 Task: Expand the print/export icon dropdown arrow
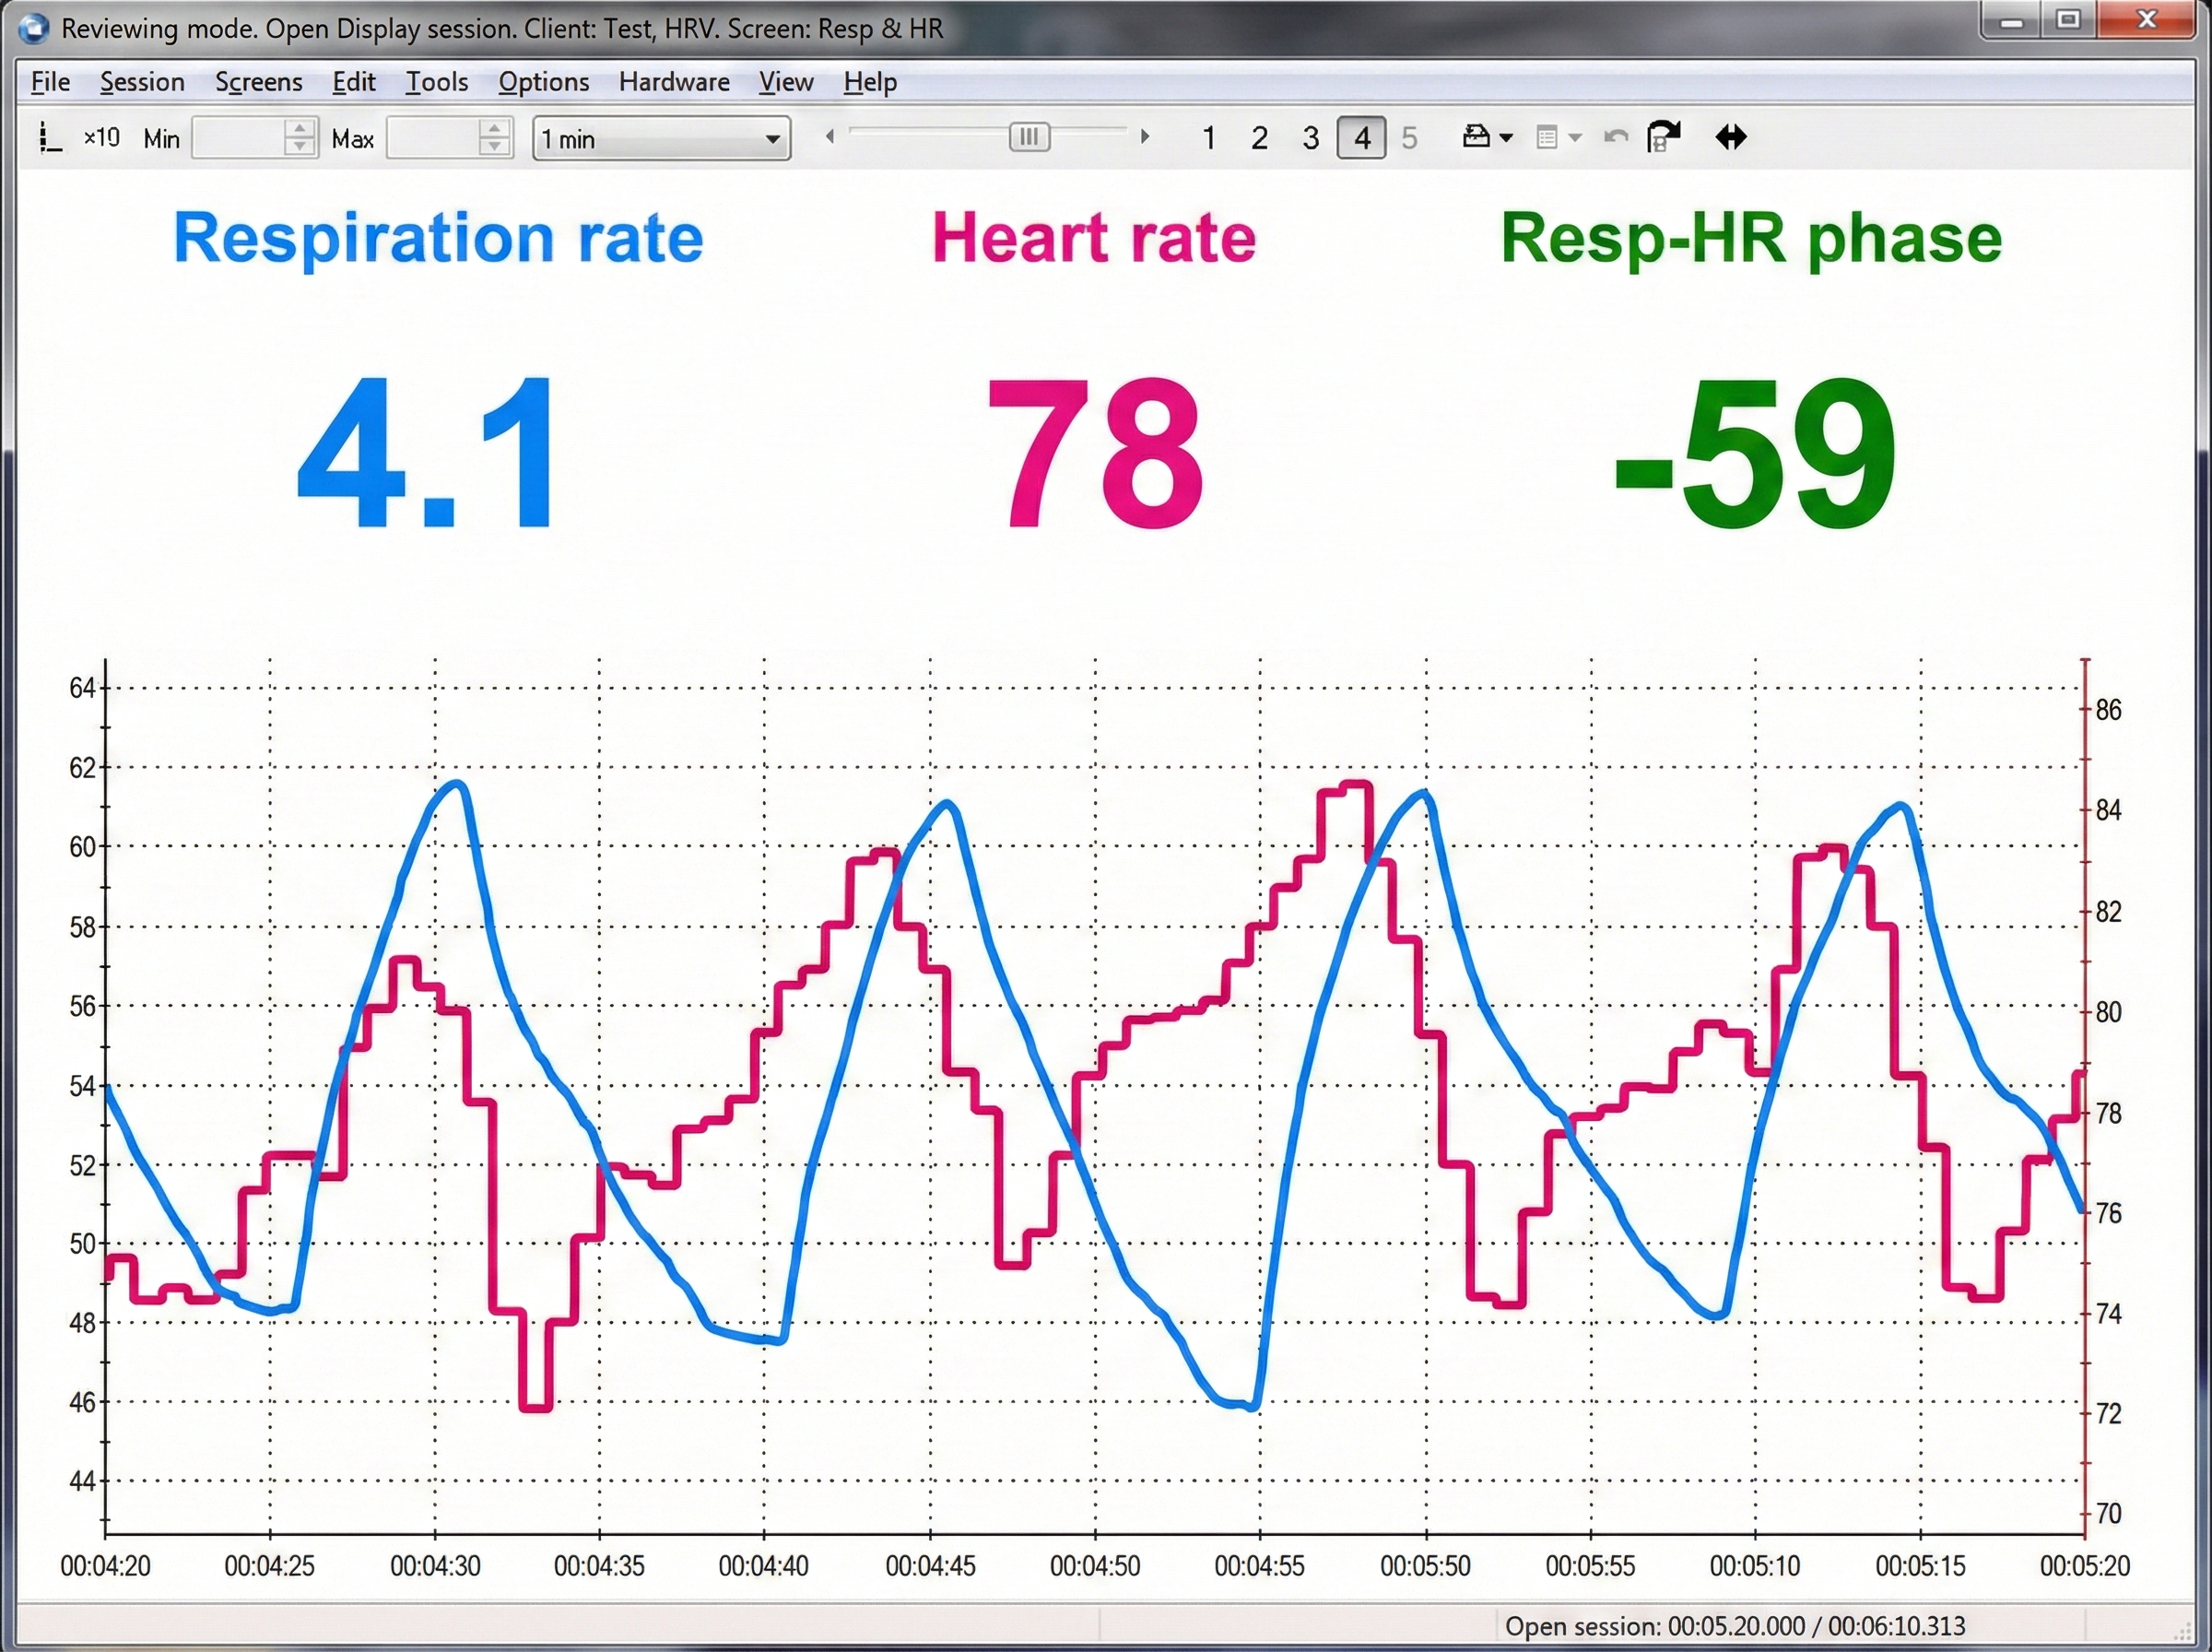point(1506,138)
